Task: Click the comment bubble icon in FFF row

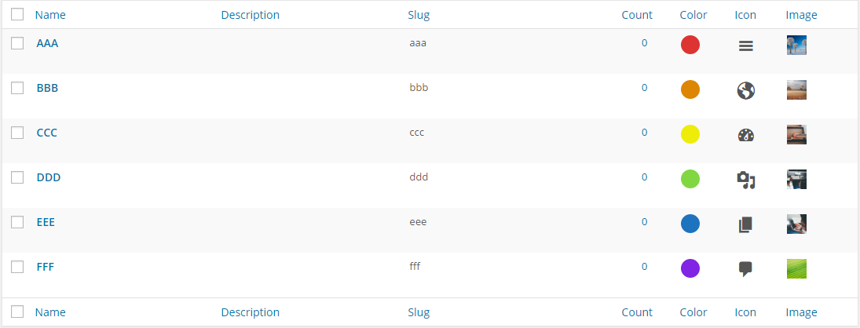Action: (x=745, y=269)
